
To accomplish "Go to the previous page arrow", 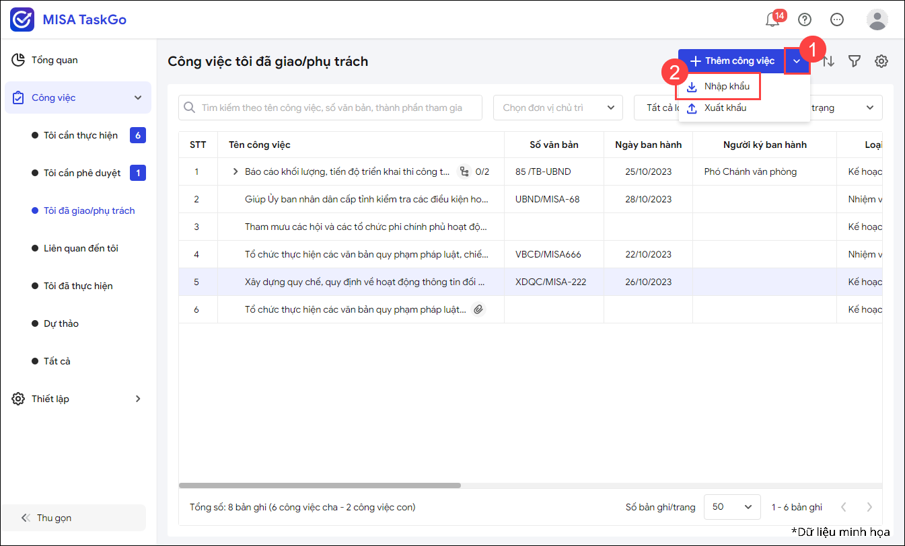I will tap(843, 507).
